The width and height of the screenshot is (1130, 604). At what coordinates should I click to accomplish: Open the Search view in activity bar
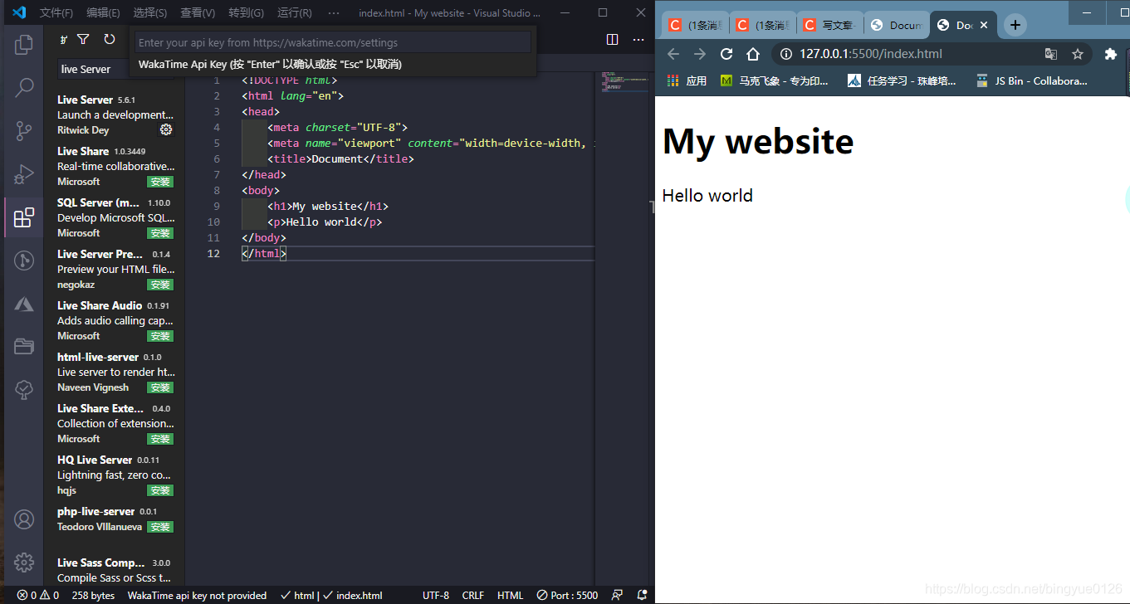pos(24,87)
